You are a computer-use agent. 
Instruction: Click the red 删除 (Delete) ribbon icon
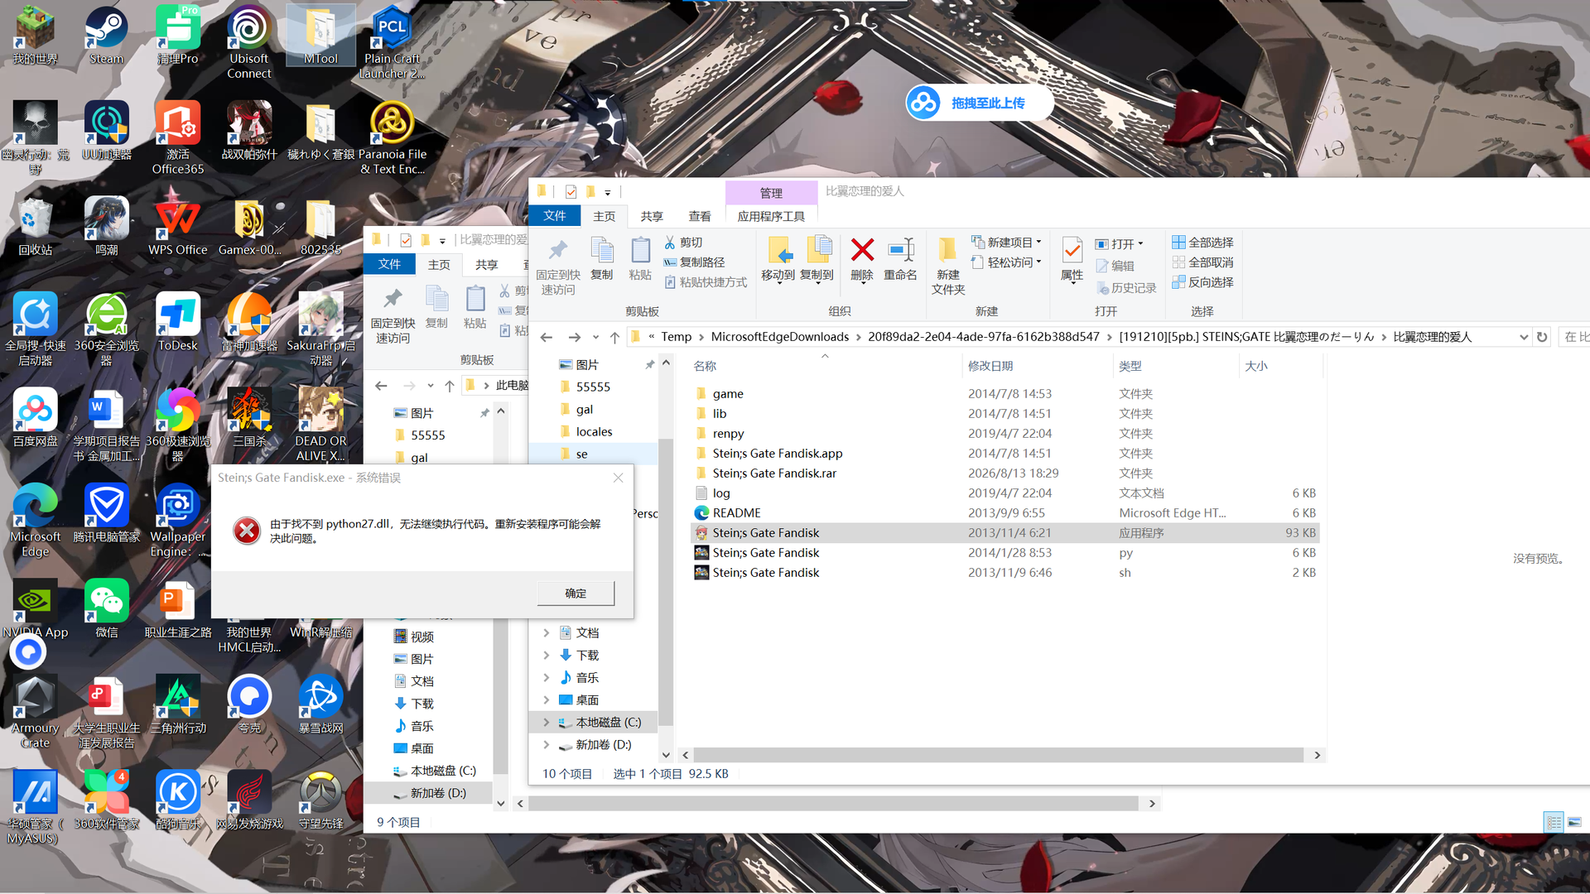(862, 259)
